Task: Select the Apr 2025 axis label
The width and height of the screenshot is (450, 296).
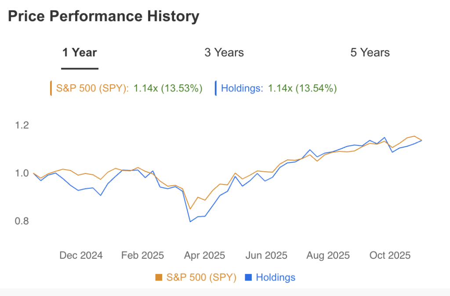Action: (x=204, y=255)
